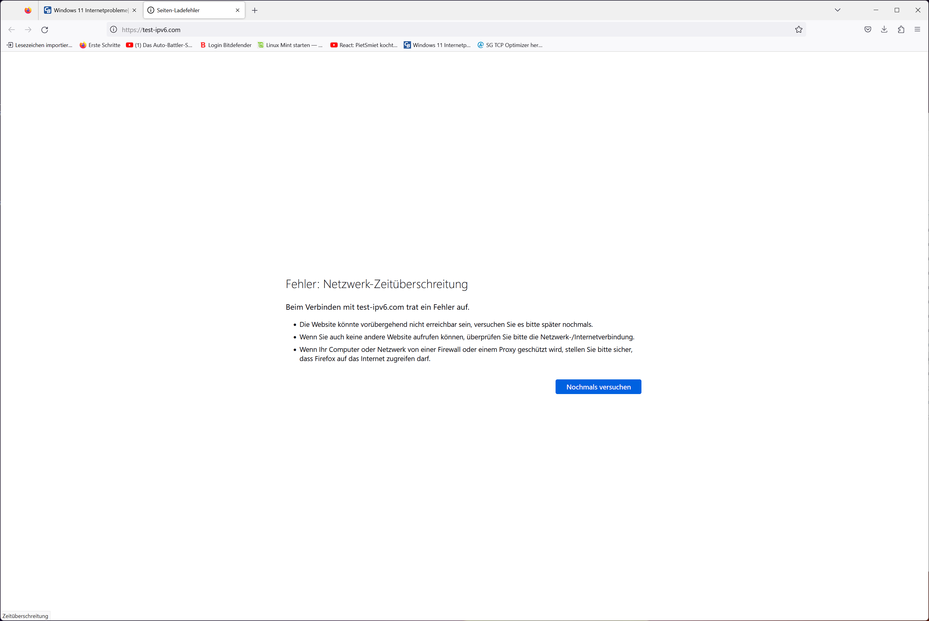The width and height of the screenshot is (929, 621).
Task: Open the Firefox hamburger application menu
Action: [917, 30]
